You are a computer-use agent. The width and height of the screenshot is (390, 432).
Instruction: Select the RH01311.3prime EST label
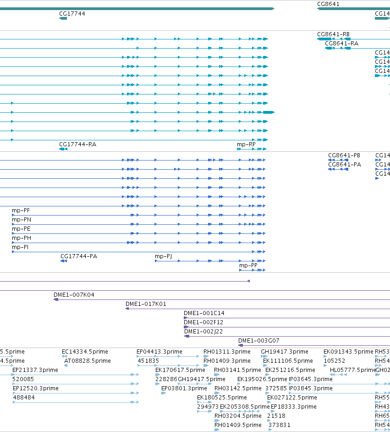tap(227, 352)
